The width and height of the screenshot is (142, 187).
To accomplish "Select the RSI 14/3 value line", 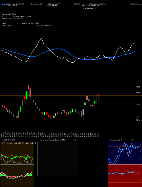I will 17,16.
